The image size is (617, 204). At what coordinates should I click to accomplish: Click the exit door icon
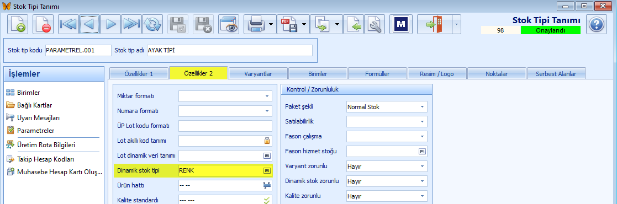(434, 24)
